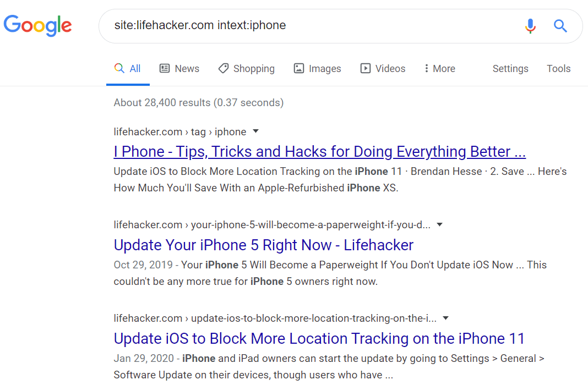Expand the arrow on the iPhone 5 result breadcrumb
588x385 pixels.
(x=439, y=224)
